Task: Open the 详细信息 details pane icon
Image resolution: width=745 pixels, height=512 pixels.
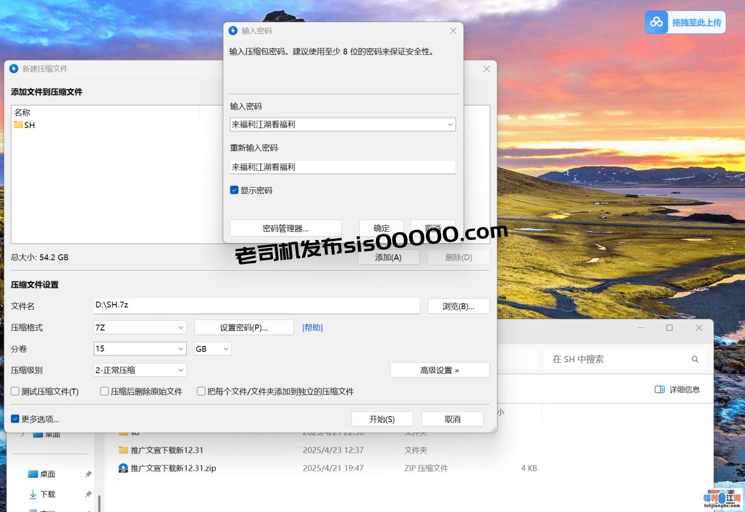Action: (659, 389)
